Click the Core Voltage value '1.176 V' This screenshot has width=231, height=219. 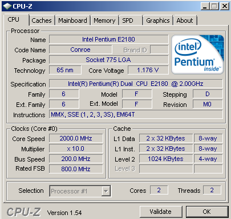coord(148,70)
